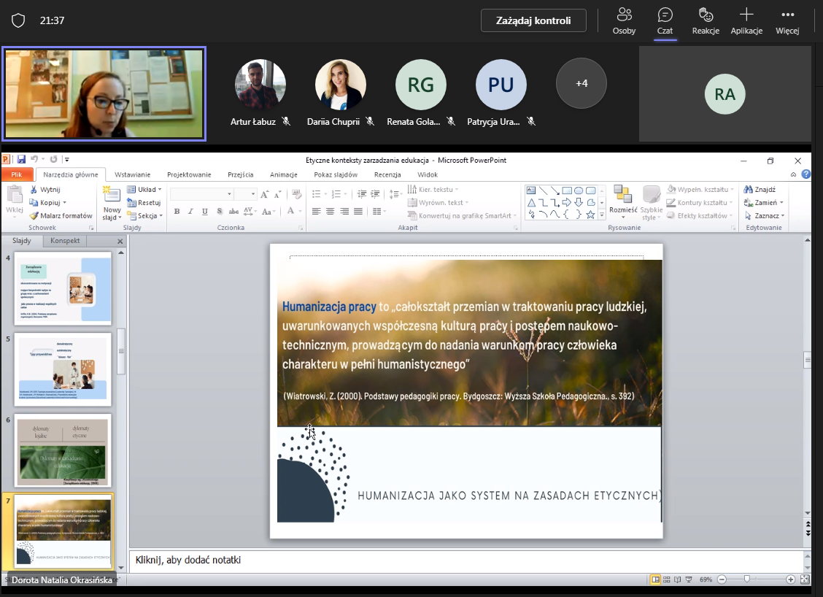Screen dimensions: 823x597
Task: Click the Malarz formatów tool
Action: tap(61, 216)
